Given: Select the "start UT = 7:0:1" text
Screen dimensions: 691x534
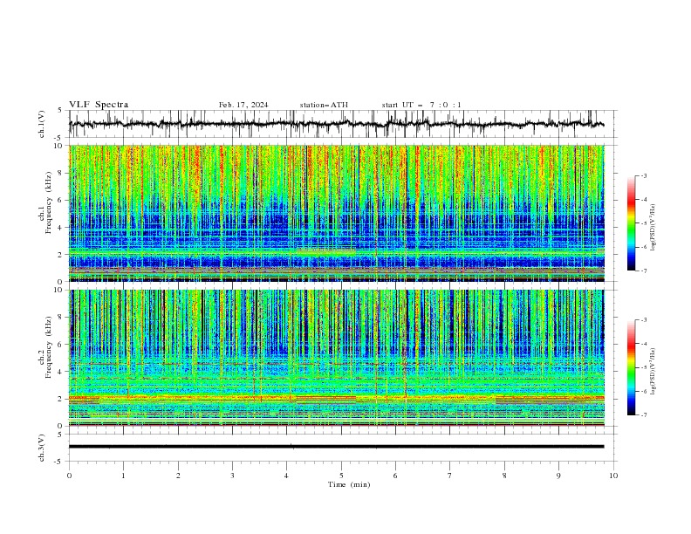Looking at the screenshot, I should 421,105.
